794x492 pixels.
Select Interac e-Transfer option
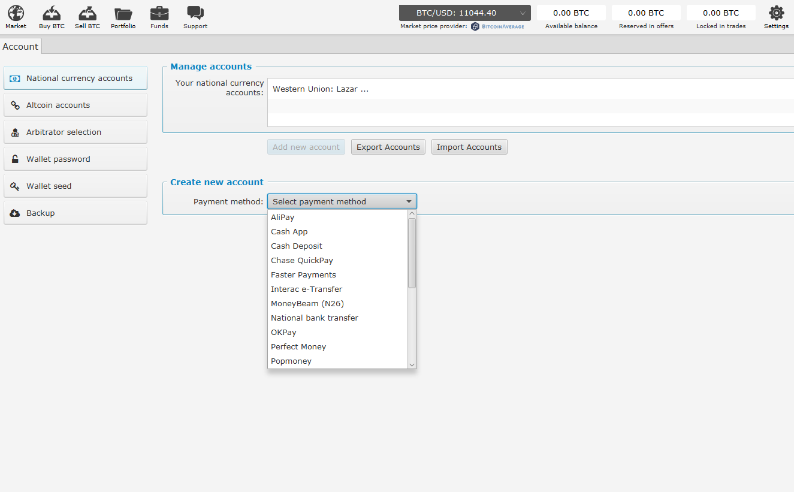[x=337, y=289]
